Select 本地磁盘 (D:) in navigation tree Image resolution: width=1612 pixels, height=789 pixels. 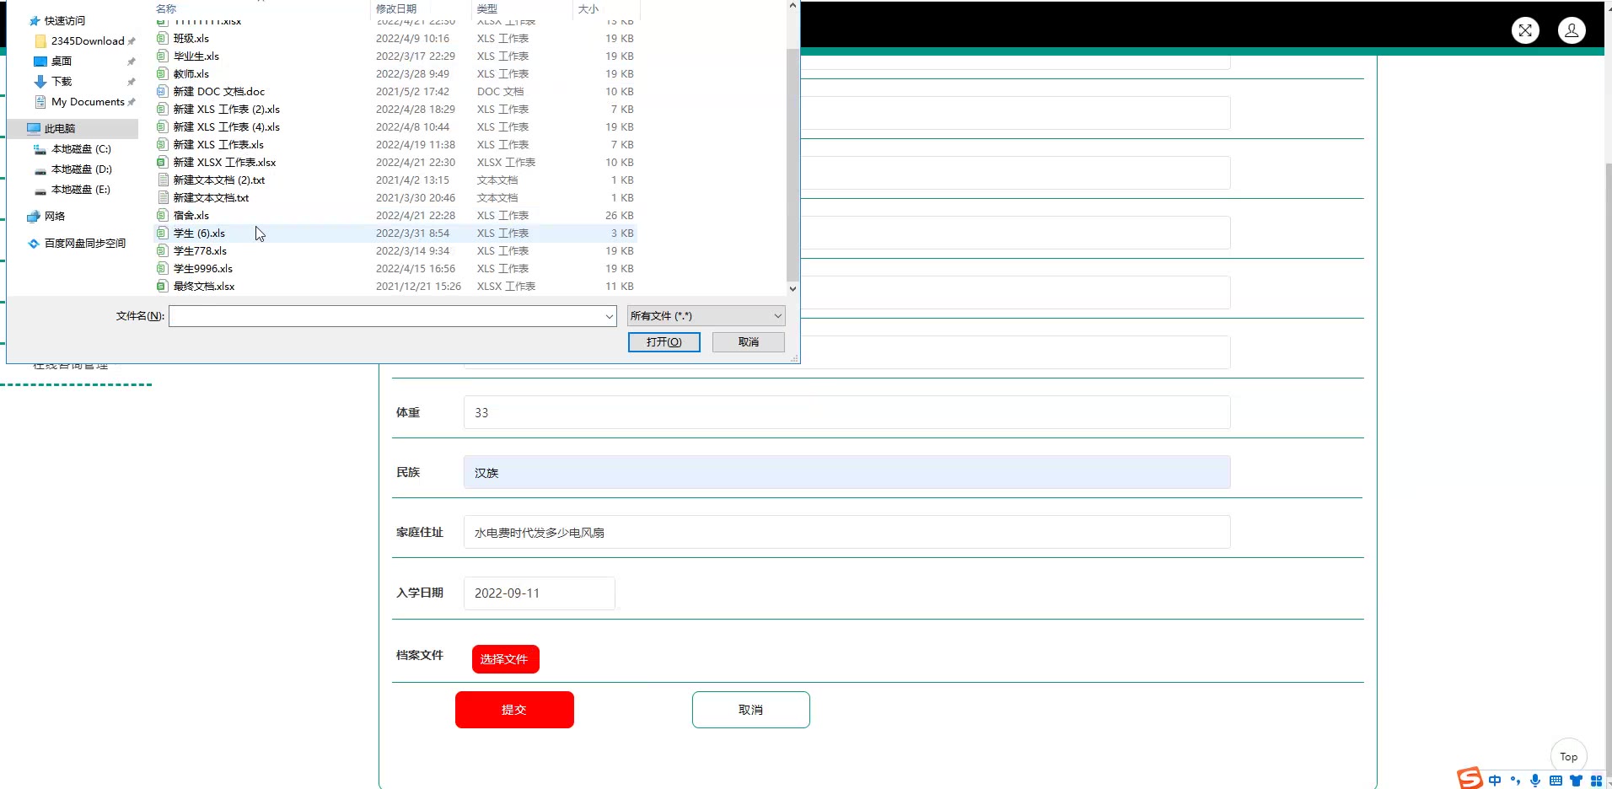[81, 169]
